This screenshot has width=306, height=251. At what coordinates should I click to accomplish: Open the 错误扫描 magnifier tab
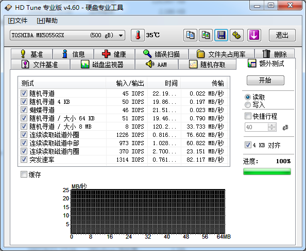(162, 54)
